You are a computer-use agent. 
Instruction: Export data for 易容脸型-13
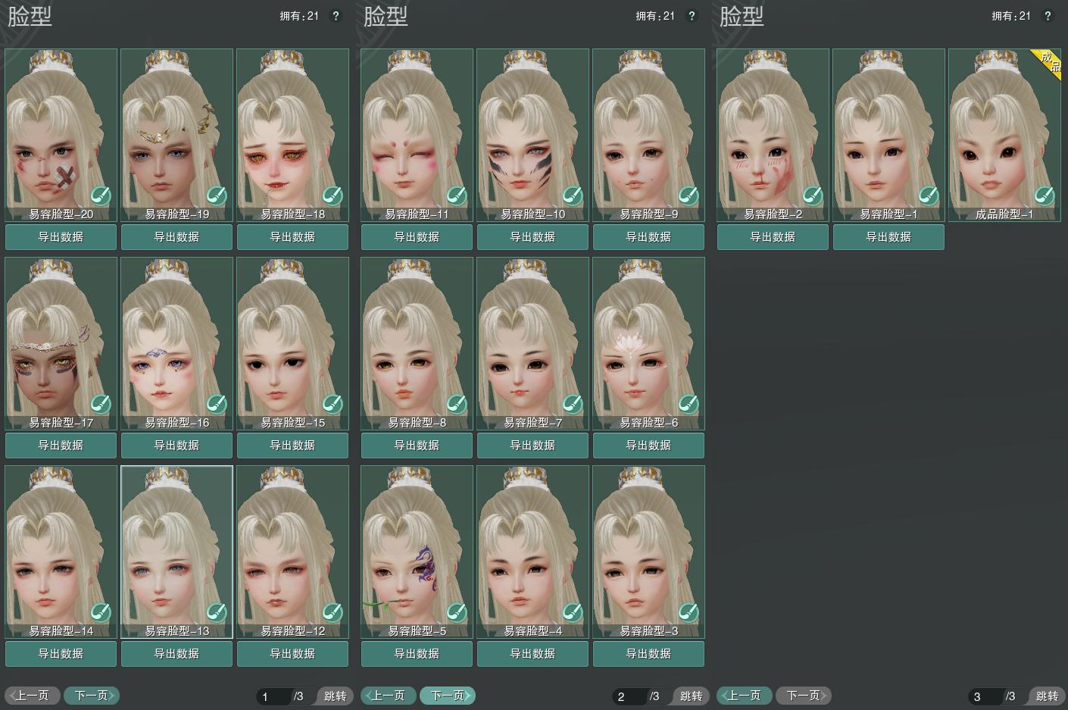(177, 654)
